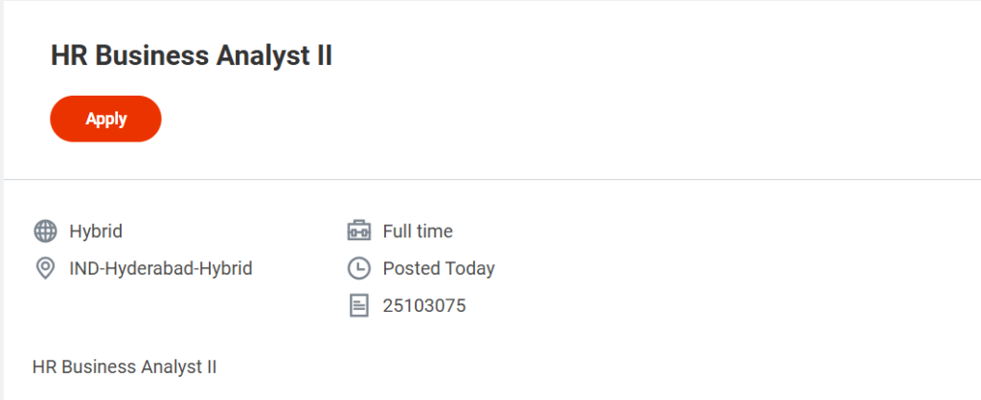
Task: Click the orange Apply button
Action: coord(105,119)
